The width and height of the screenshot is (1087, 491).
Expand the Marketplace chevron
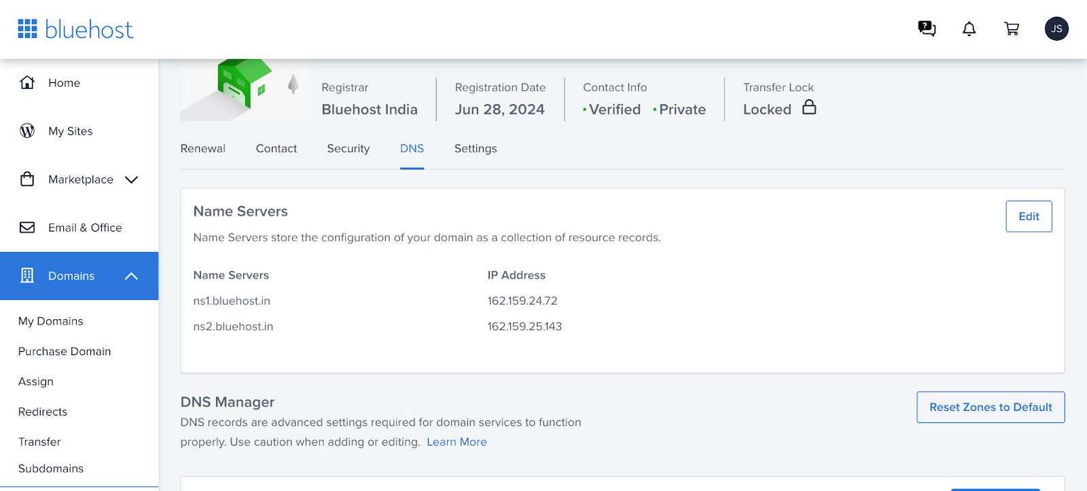coord(132,179)
